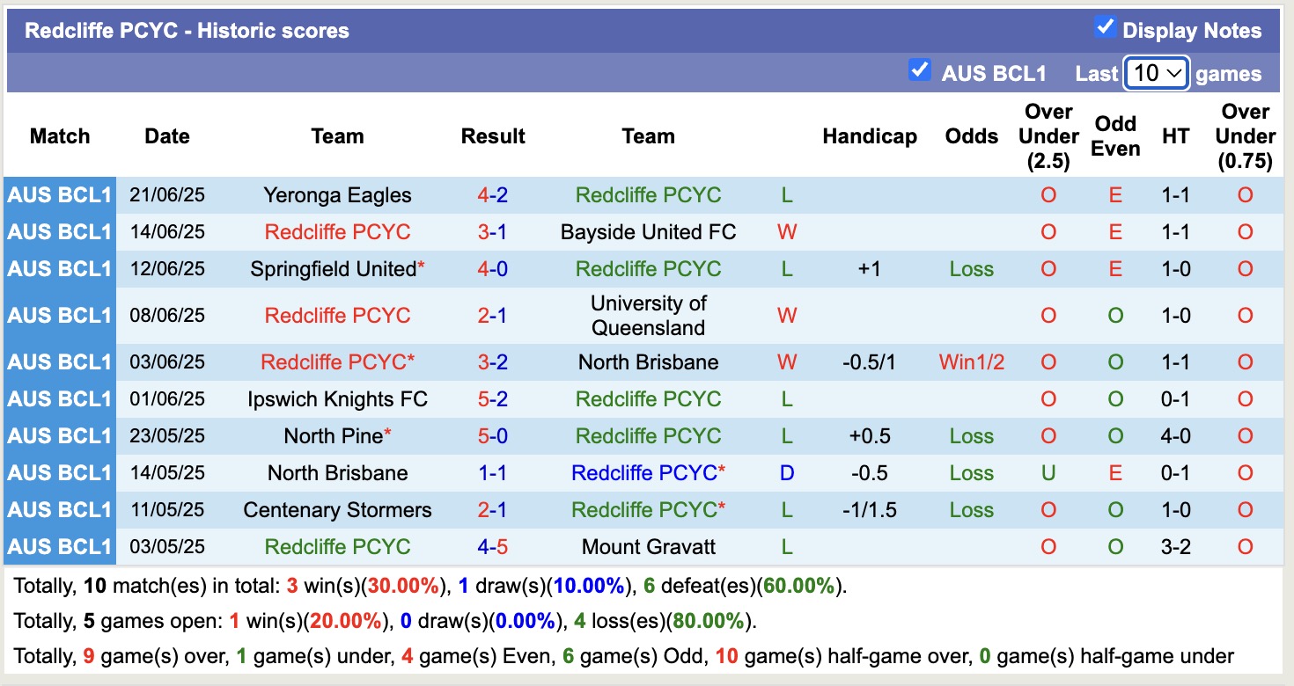Select the Win1/2 odds entry on 03/06/25
The image size is (1294, 686).
[x=970, y=361]
